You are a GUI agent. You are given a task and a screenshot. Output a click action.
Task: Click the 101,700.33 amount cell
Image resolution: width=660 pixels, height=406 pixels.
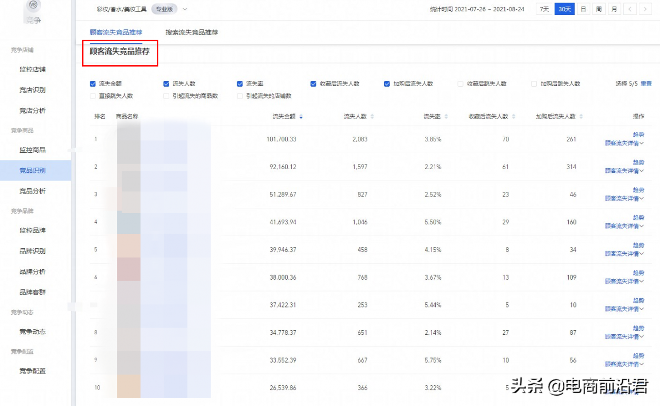click(x=282, y=139)
